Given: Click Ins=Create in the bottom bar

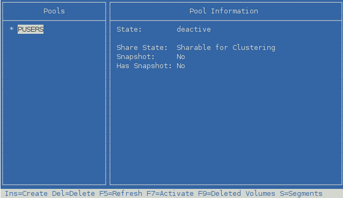Looking at the screenshot, I should 26,193.
